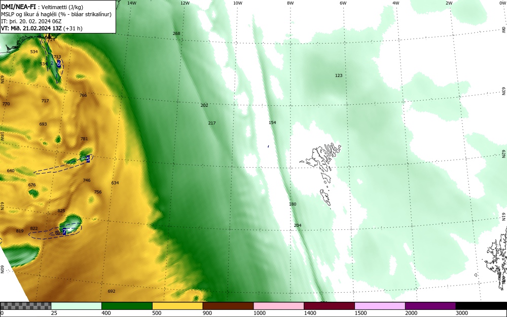Click the 14W longitude label
The height and width of the screenshot is (317, 507).
click(132, 3)
